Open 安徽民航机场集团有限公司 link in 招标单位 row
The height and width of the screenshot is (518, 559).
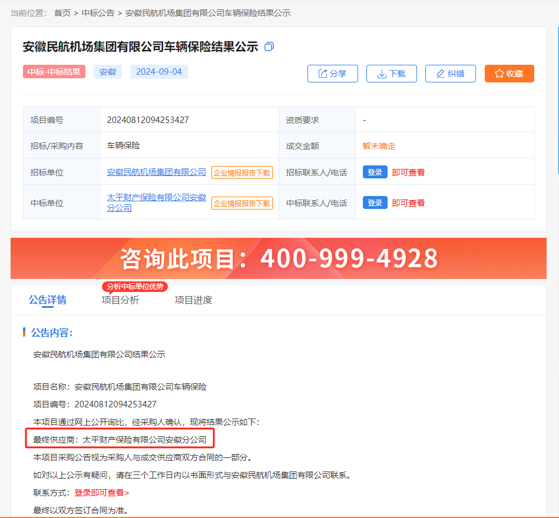click(157, 172)
